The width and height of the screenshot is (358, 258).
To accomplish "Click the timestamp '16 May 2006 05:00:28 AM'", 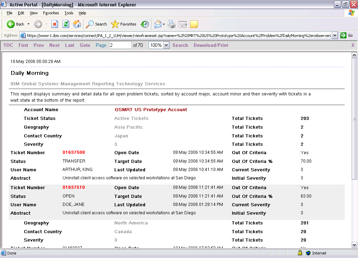I will 35,62.
